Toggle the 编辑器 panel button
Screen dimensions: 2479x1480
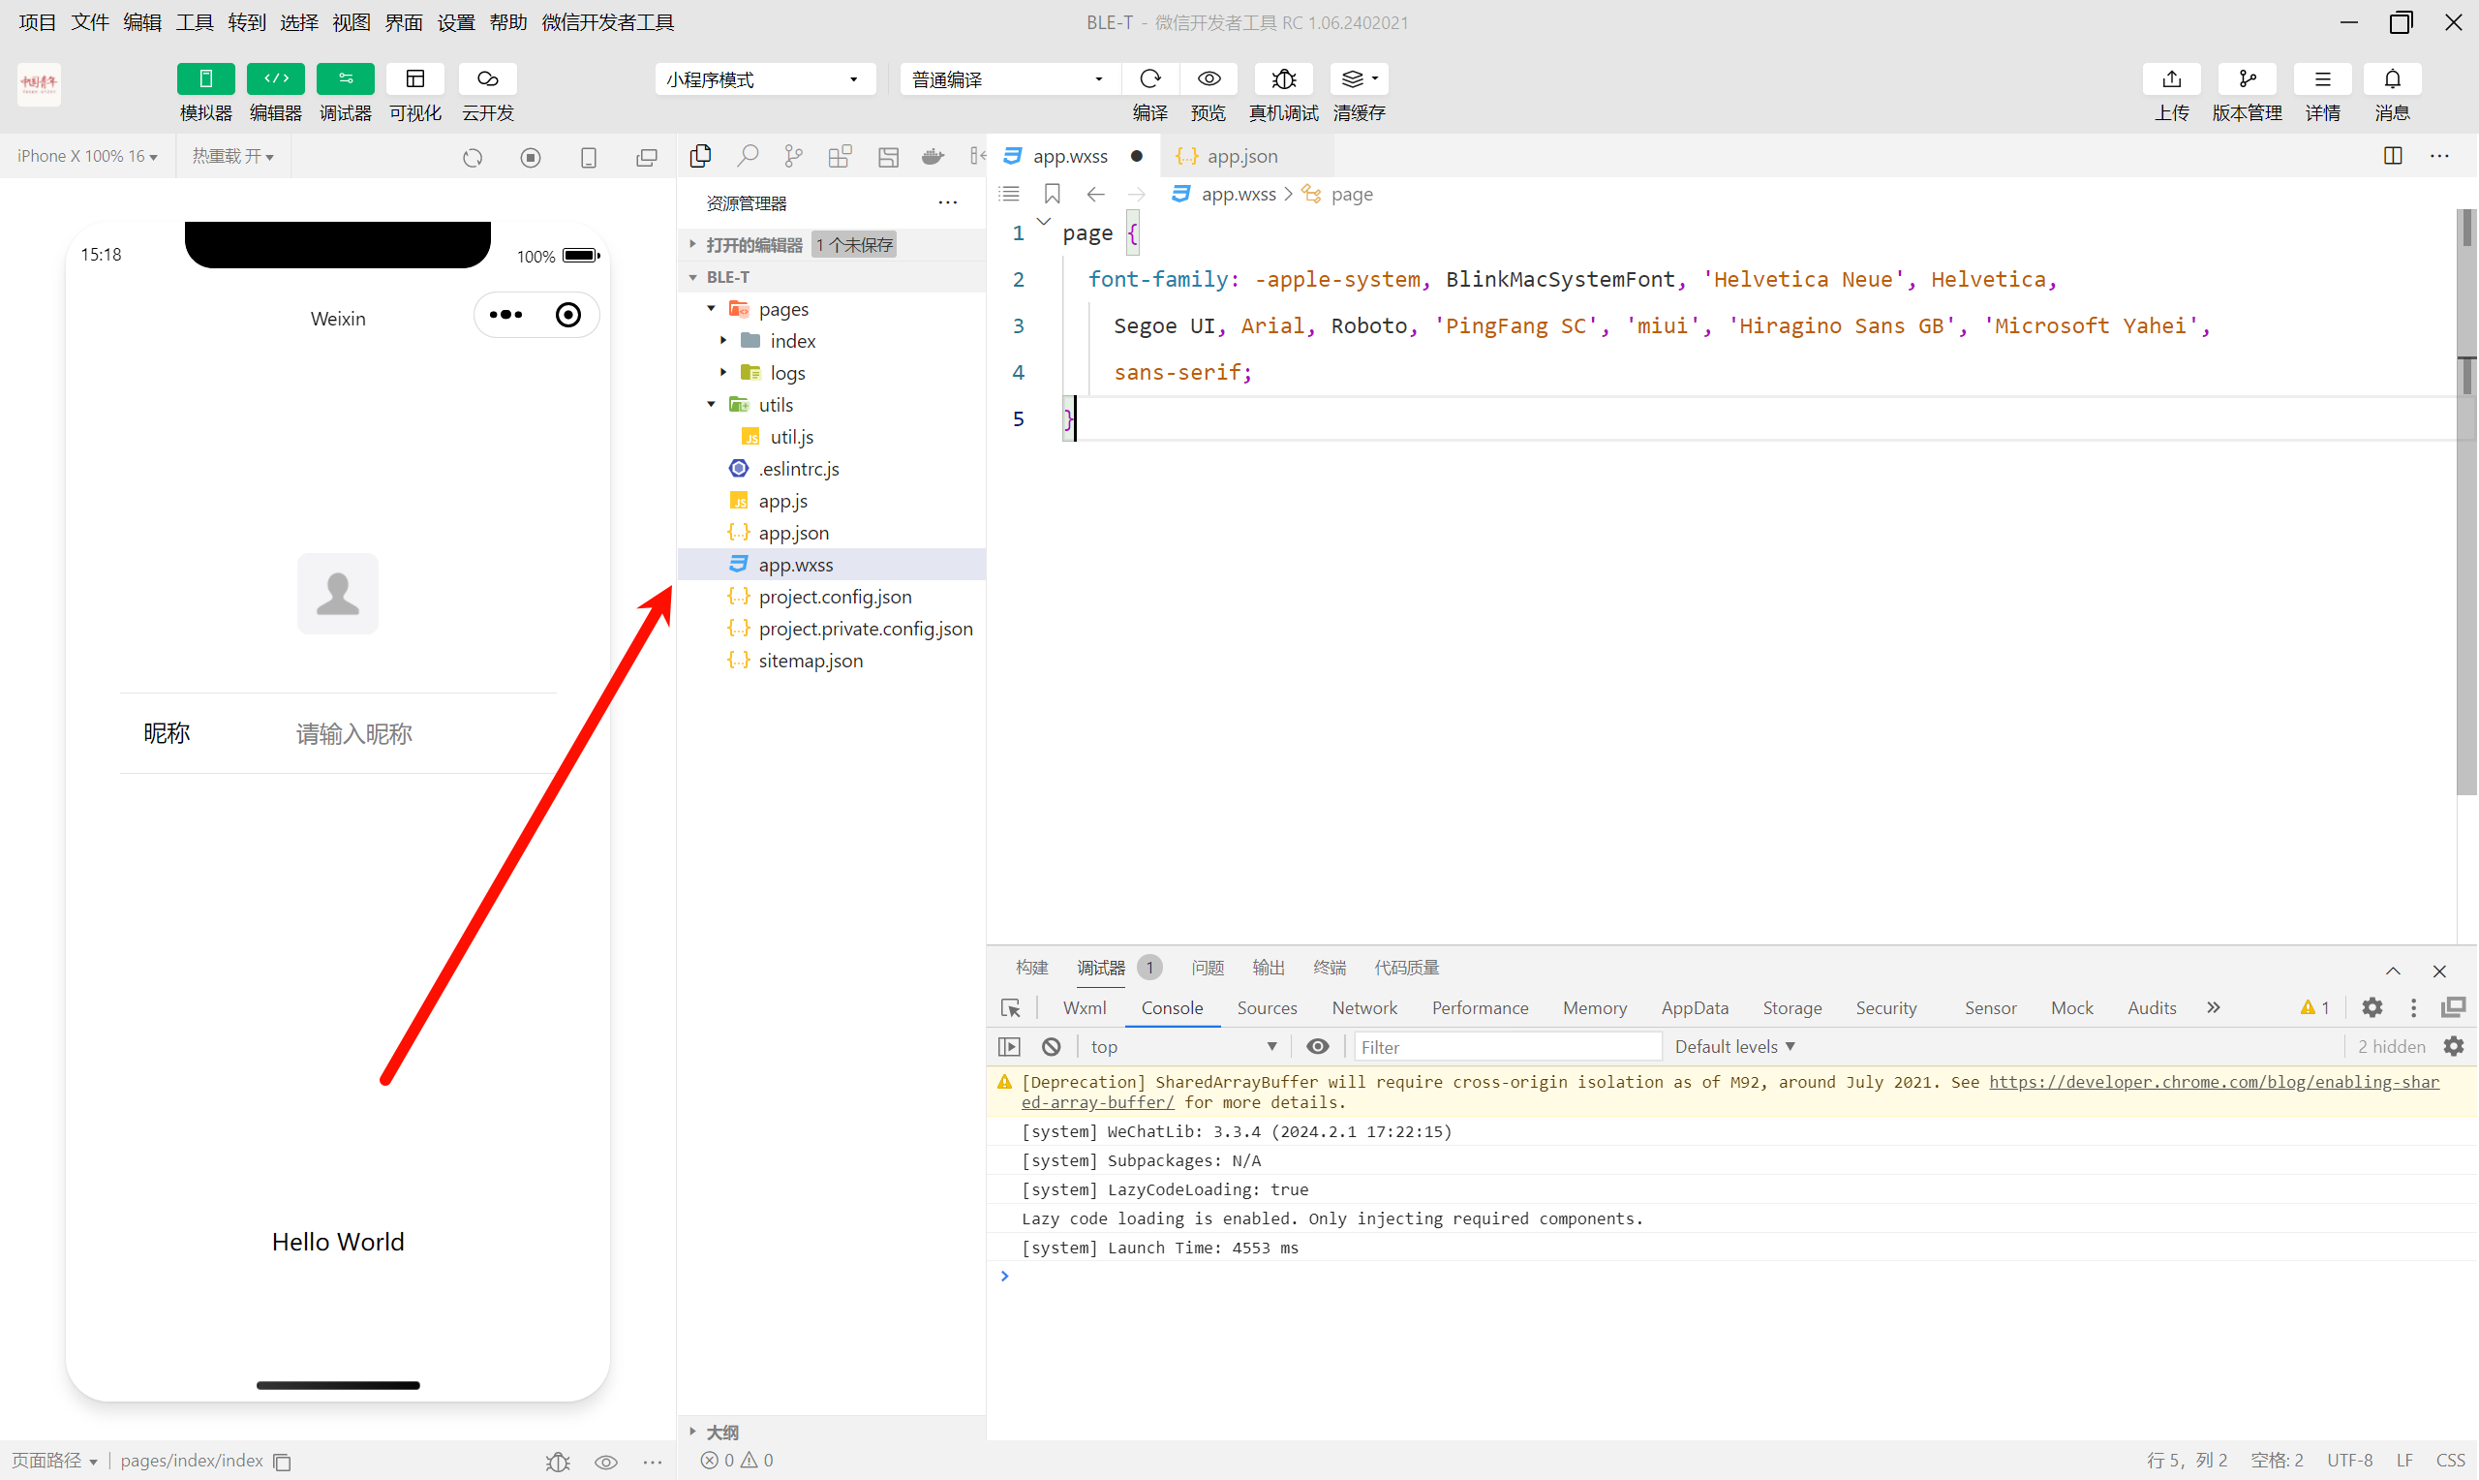(x=275, y=78)
